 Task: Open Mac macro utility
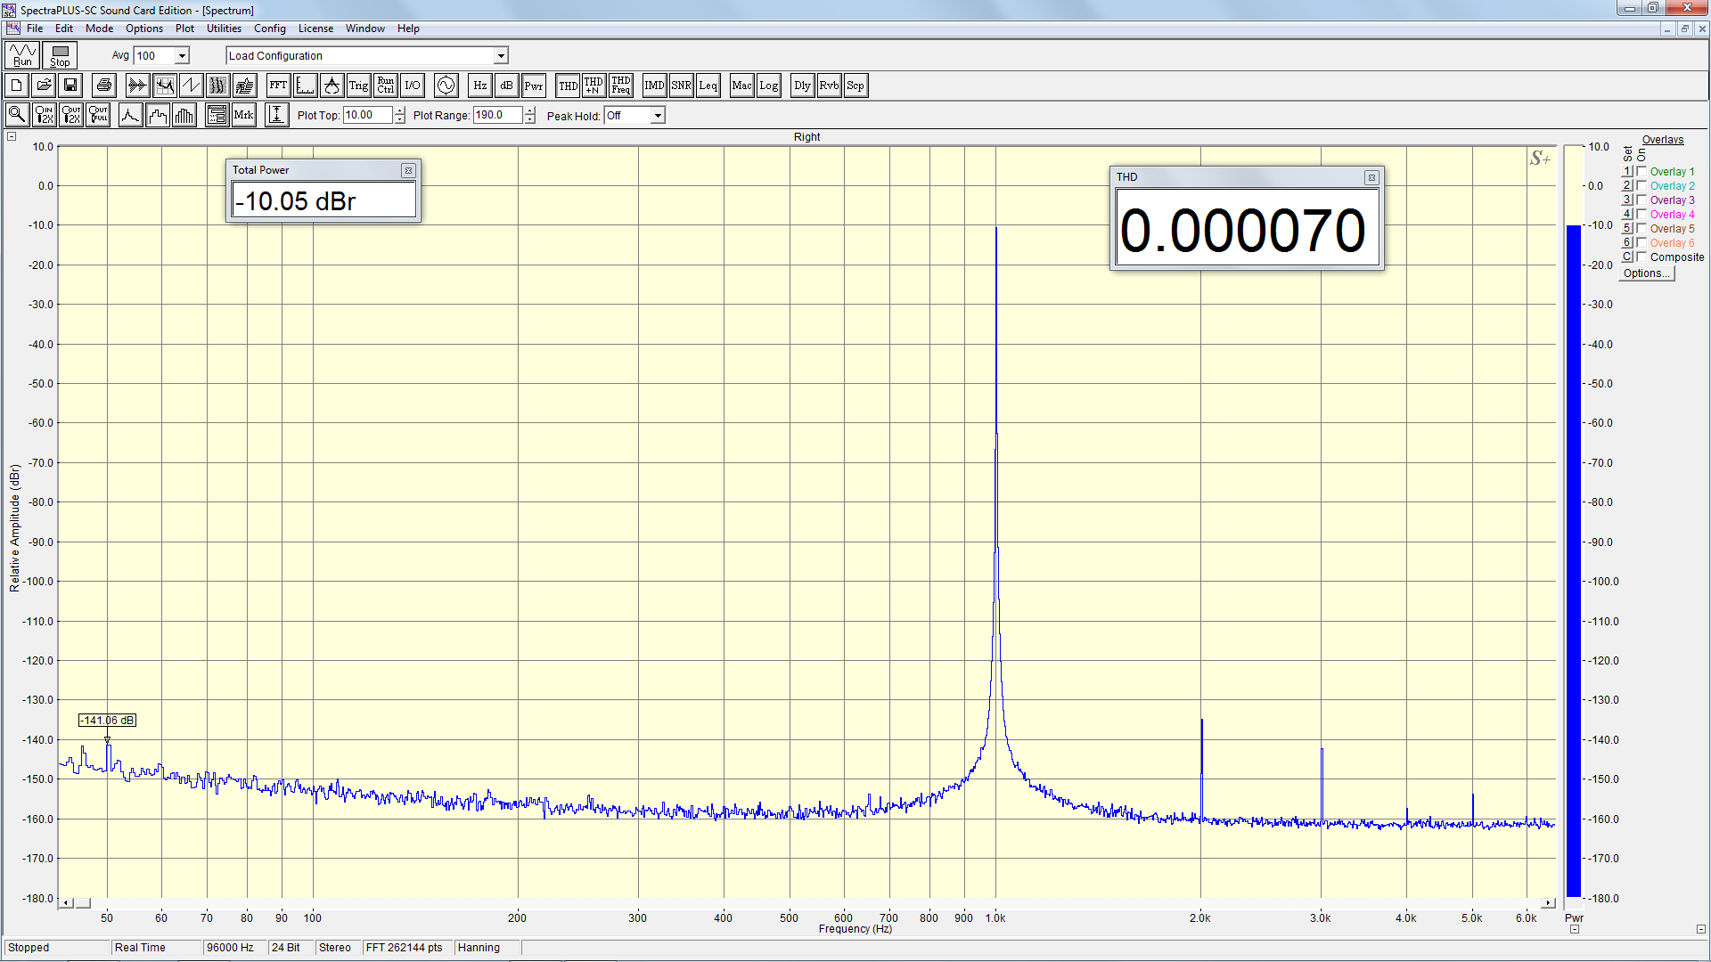point(741,86)
